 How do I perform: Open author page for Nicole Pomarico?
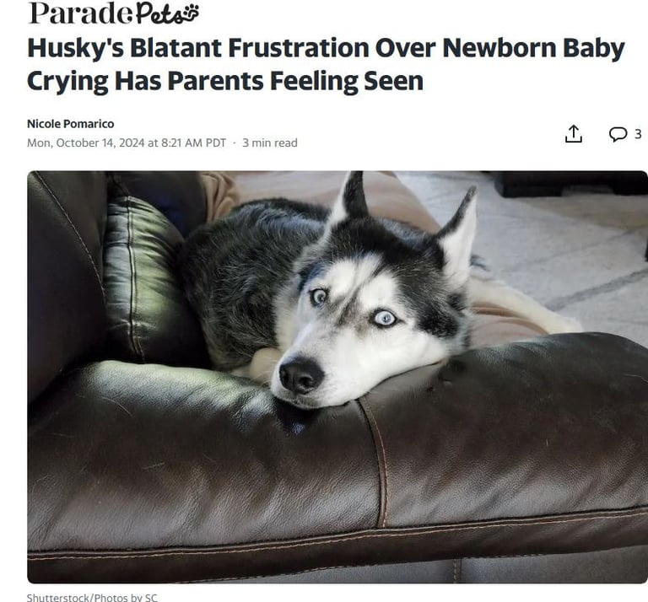click(x=70, y=124)
